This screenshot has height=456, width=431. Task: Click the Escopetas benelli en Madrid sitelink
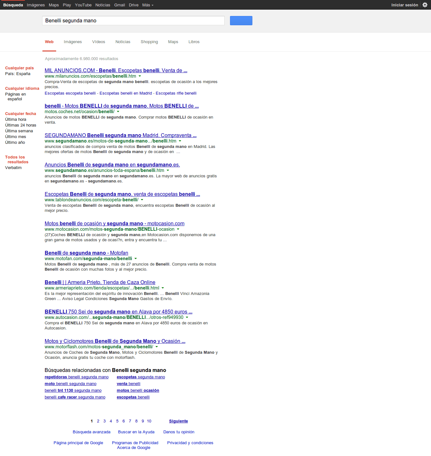coord(126,93)
